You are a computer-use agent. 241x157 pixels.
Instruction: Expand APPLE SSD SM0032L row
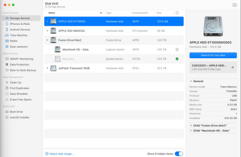click(47, 31)
